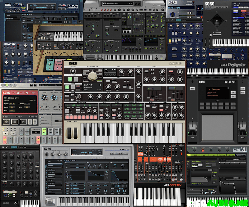Click the microKORG EQ Low knob
Screen dimensions: 249x207
point(175,108)
